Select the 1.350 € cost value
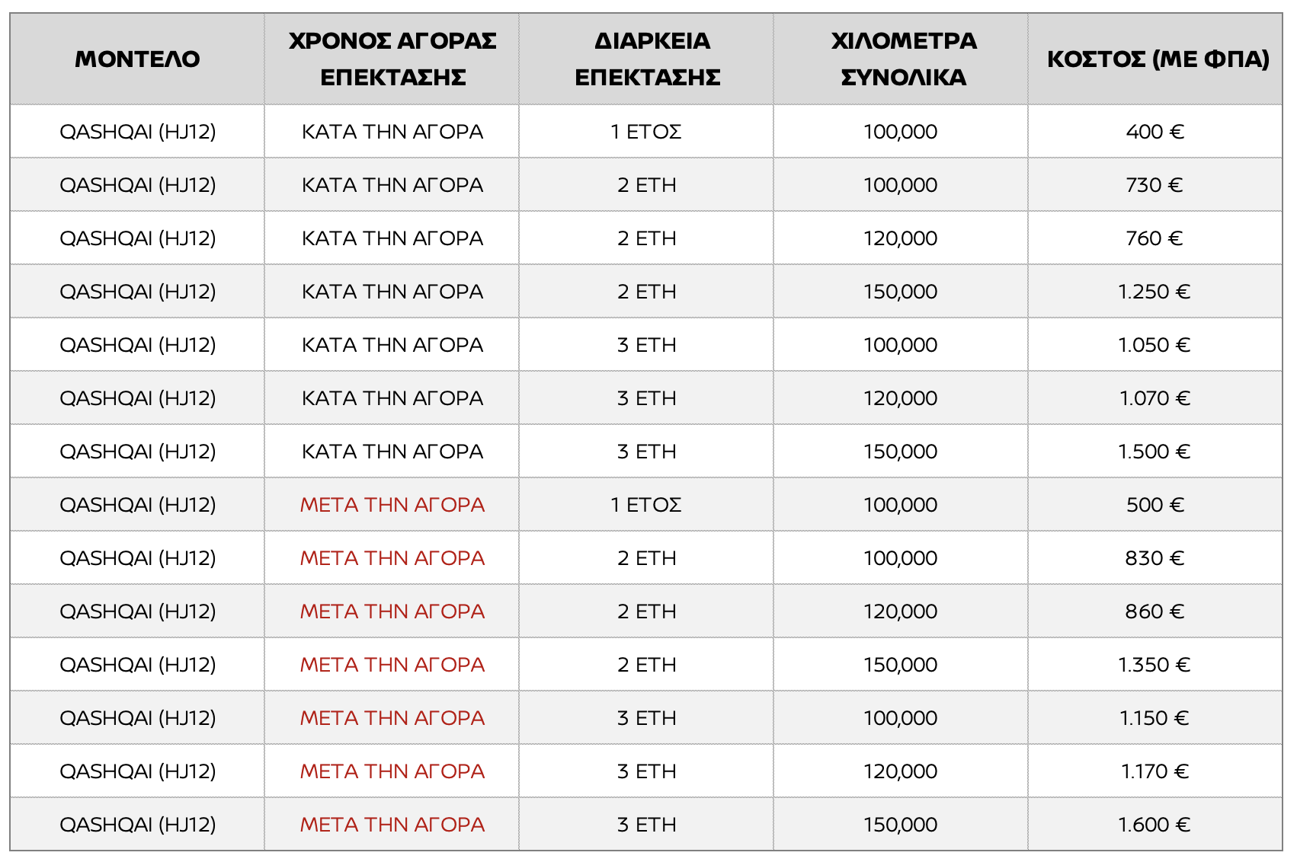The width and height of the screenshot is (1297, 862). 1154,665
